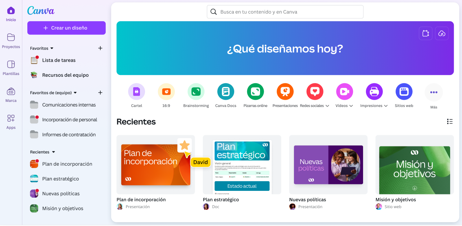Collapse the Favoritos section
Image resolution: width=462 pixels, height=226 pixels.
(52, 48)
